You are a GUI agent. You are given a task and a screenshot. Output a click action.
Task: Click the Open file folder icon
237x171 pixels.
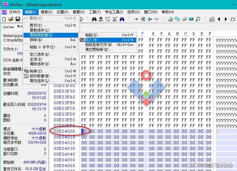tap(11, 19)
